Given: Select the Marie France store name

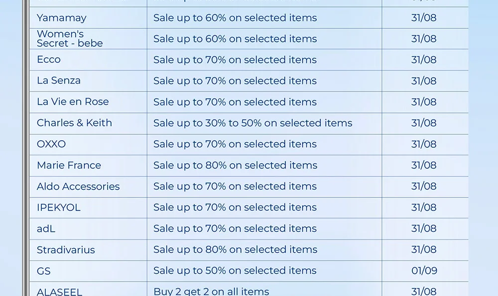Looking at the screenshot, I should 69,165.
